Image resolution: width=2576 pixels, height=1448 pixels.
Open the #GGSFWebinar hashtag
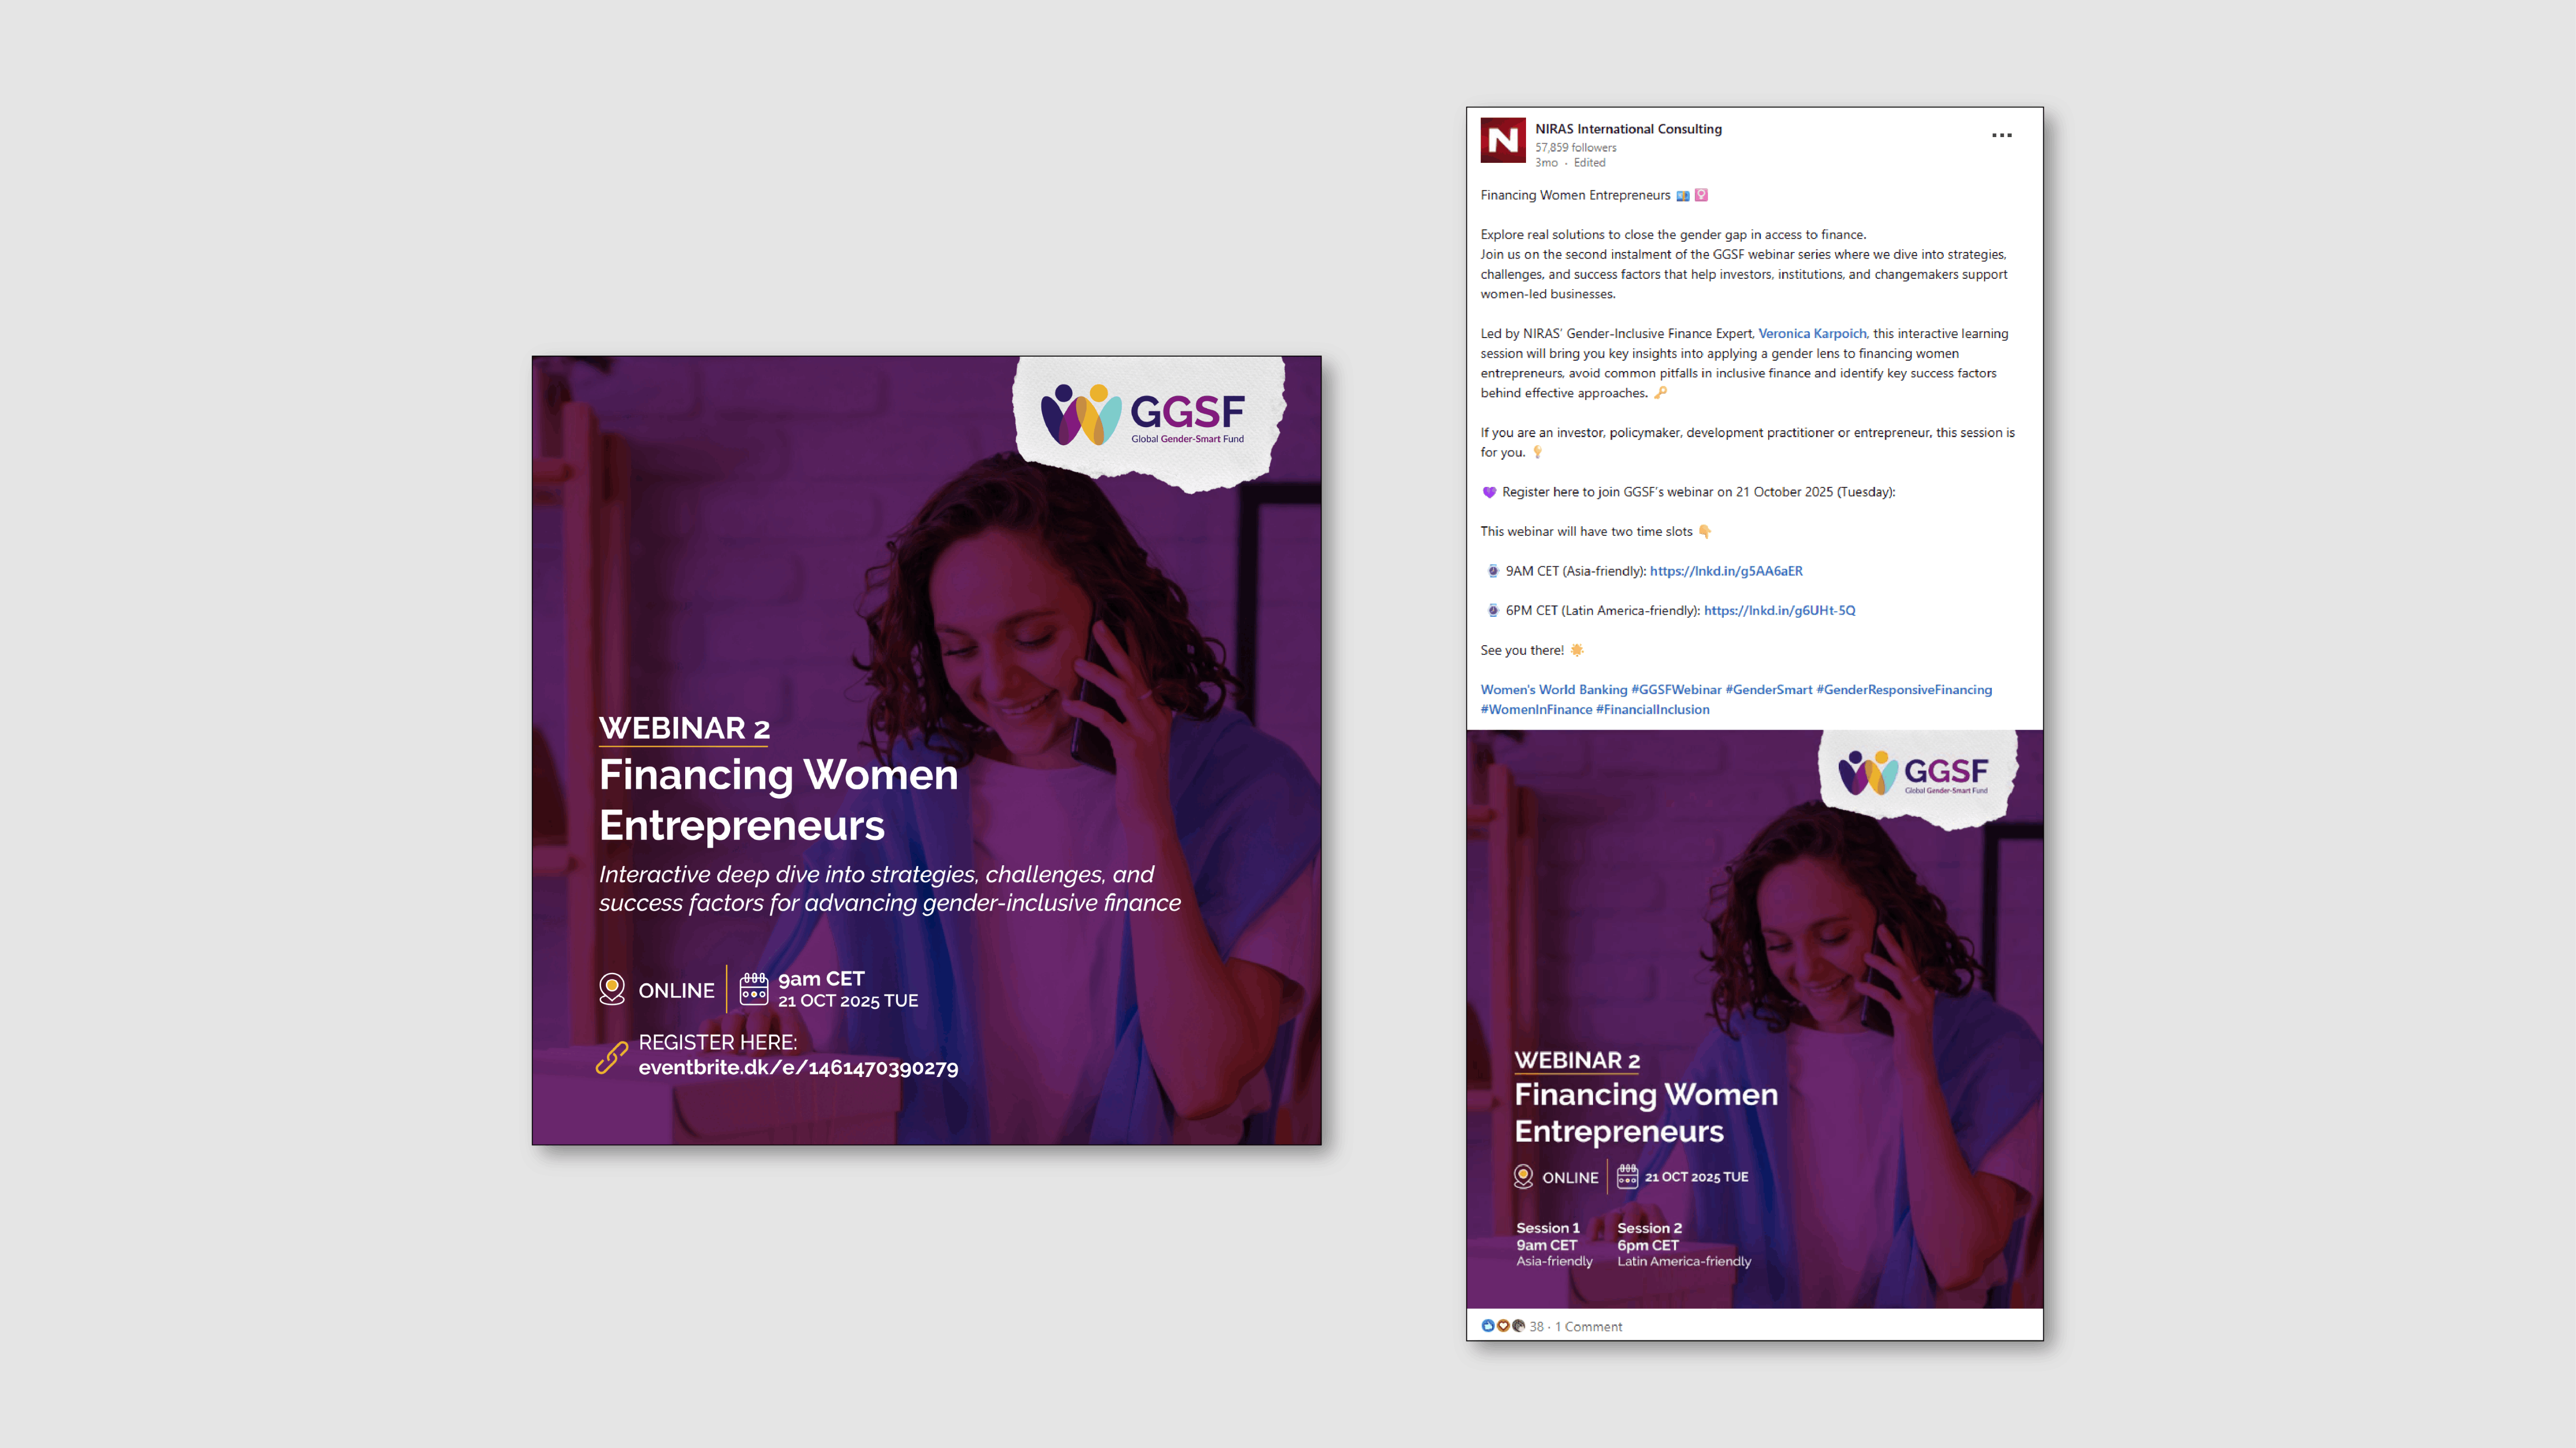point(1676,690)
